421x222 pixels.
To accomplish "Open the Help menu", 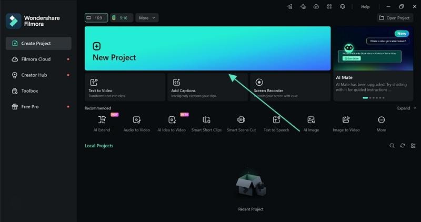I will 365,7.
